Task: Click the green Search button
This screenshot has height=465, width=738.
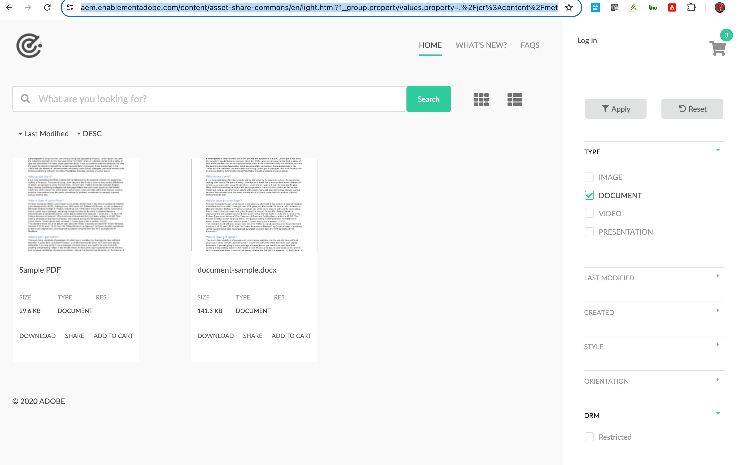Action: point(428,99)
